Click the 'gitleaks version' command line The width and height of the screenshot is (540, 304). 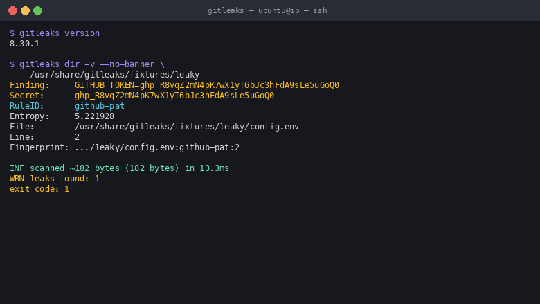click(55, 33)
